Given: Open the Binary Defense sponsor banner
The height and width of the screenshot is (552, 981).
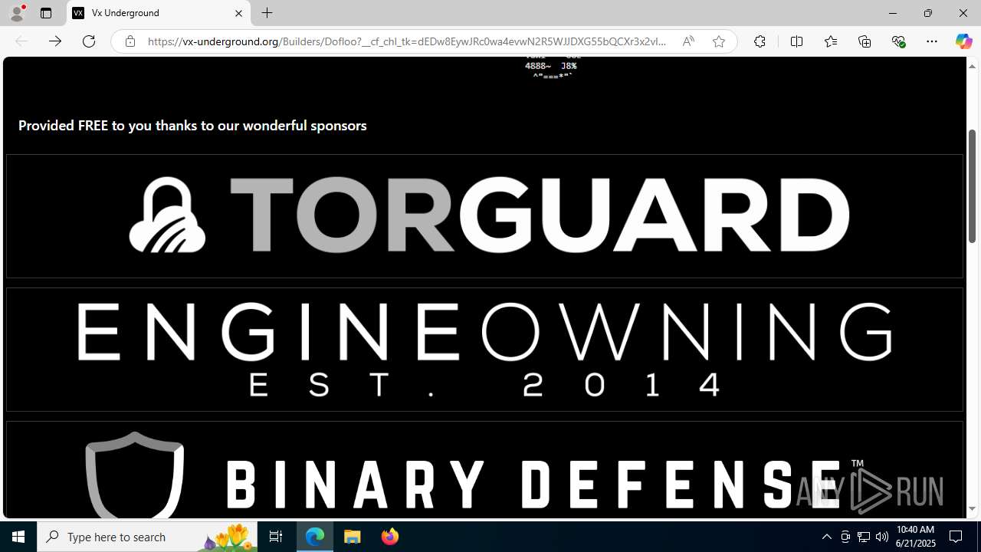Looking at the screenshot, I should (484, 470).
